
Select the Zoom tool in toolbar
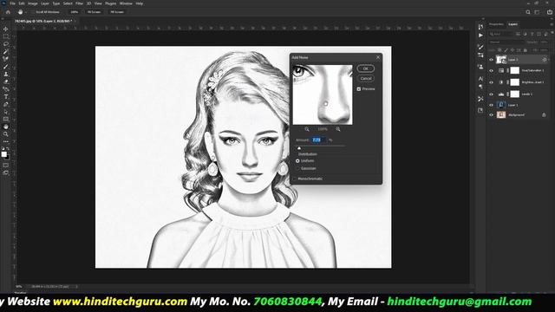(x=6, y=134)
